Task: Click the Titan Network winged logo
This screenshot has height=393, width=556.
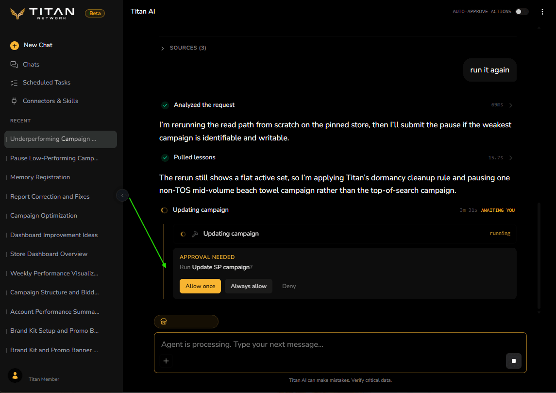Action: [17, 14]
